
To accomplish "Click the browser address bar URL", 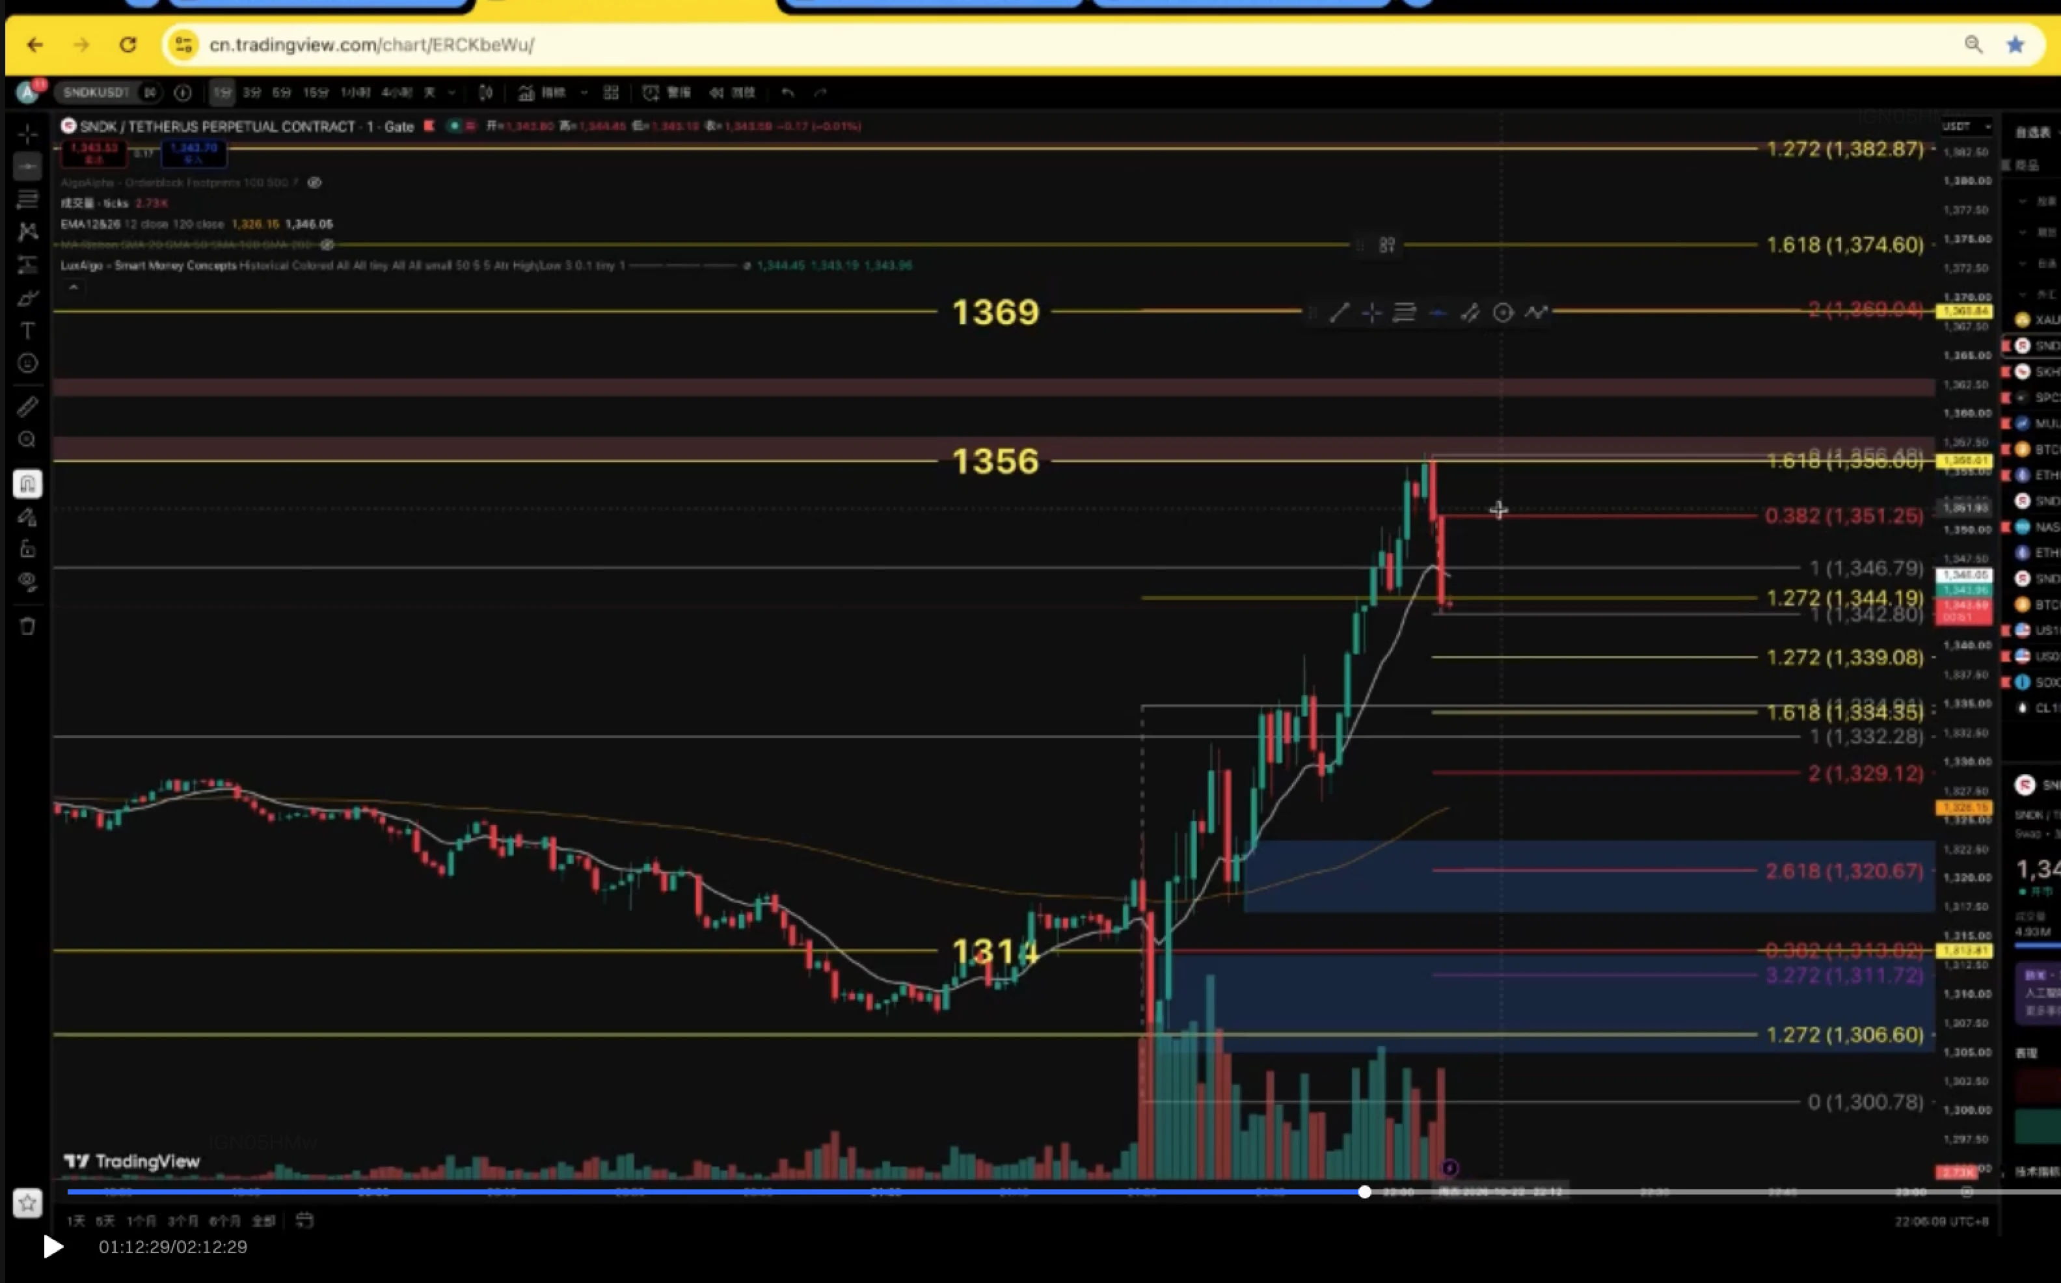I will pos(371,45).
